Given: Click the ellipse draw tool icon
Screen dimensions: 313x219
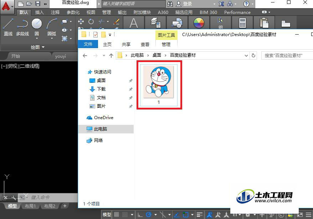Looking at the screenshot, I should click(x=64, y=30).
